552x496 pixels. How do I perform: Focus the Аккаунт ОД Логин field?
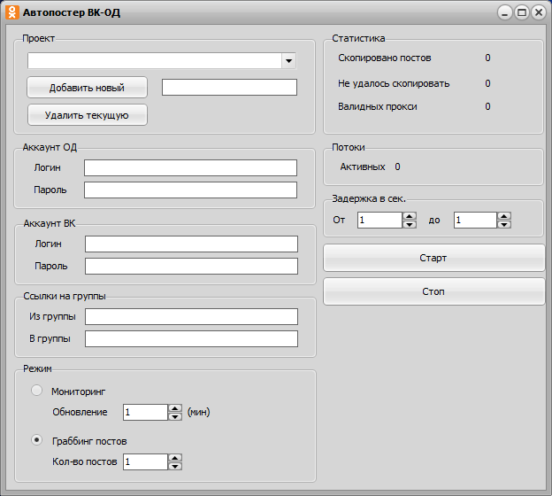pos(190,167)
